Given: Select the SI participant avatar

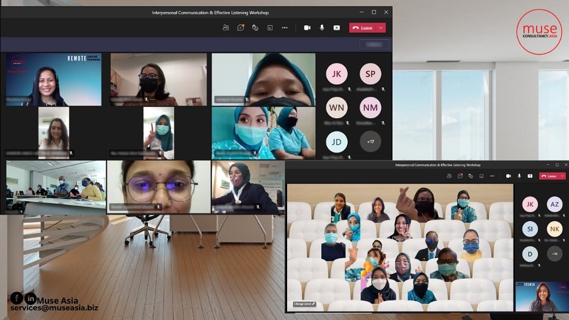Looking at the screenshot, I should pyautogui.click(x=530, y=229).
